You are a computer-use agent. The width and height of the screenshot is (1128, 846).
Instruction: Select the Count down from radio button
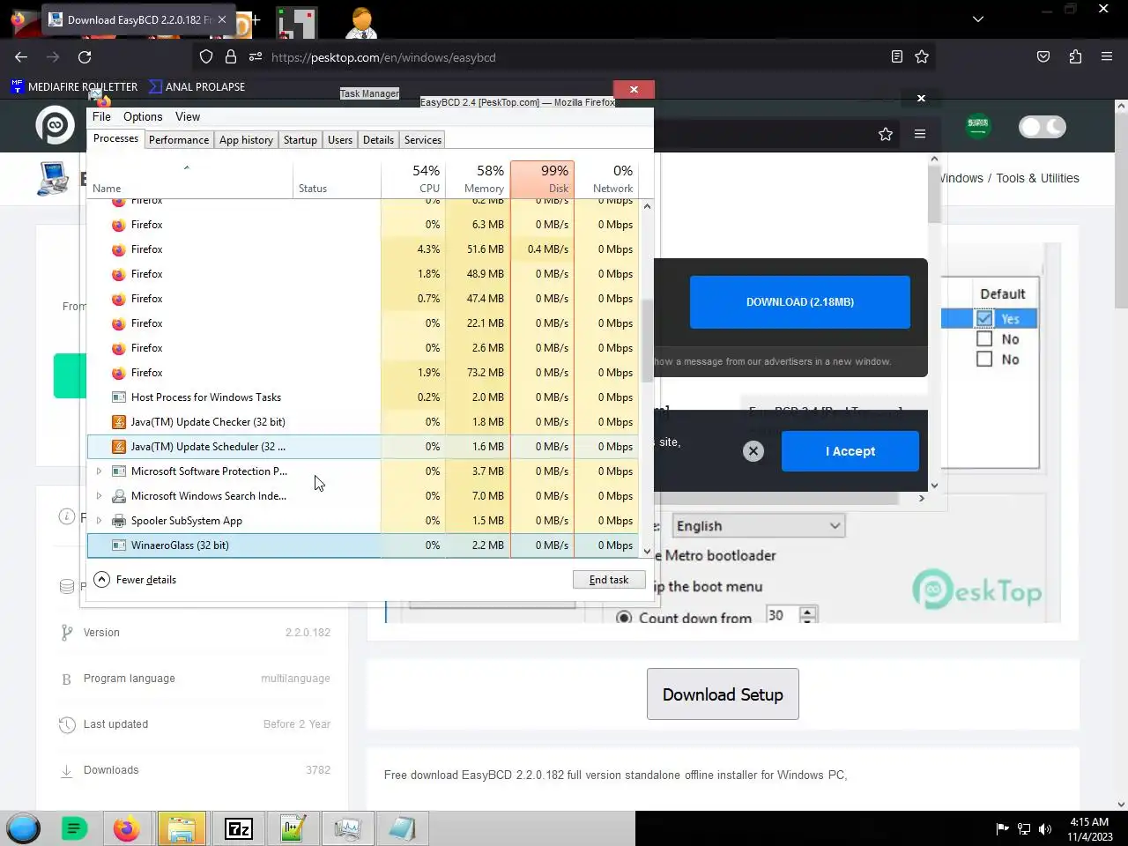click(x=624, y=618)
